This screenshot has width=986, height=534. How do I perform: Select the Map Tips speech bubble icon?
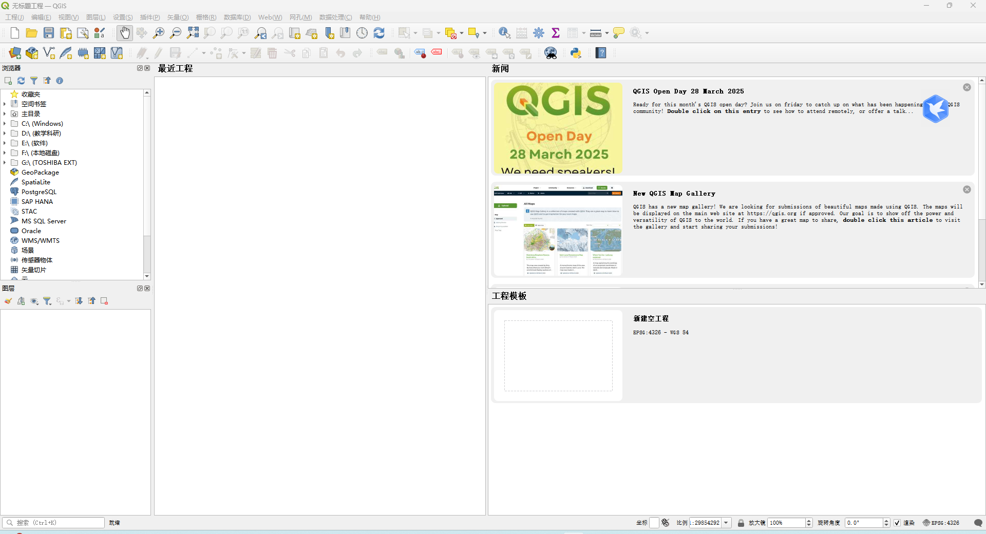click(619, 33)
